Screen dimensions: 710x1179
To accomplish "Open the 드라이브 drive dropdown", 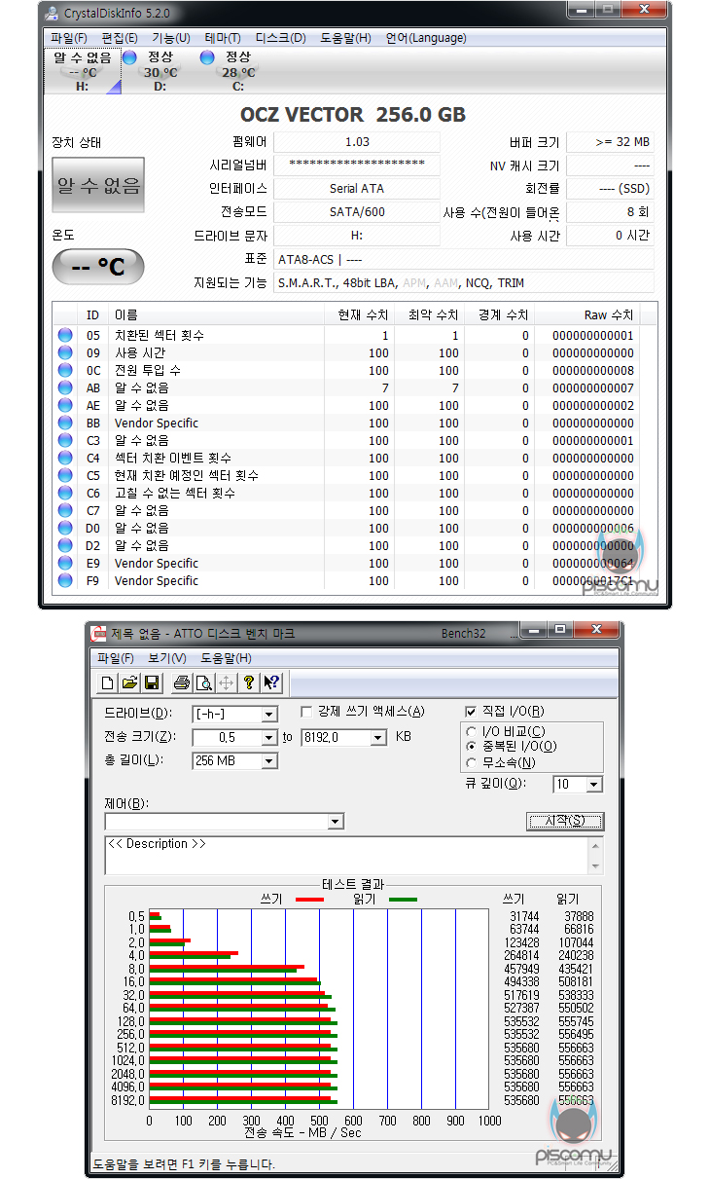I will [x=269, y=715].
